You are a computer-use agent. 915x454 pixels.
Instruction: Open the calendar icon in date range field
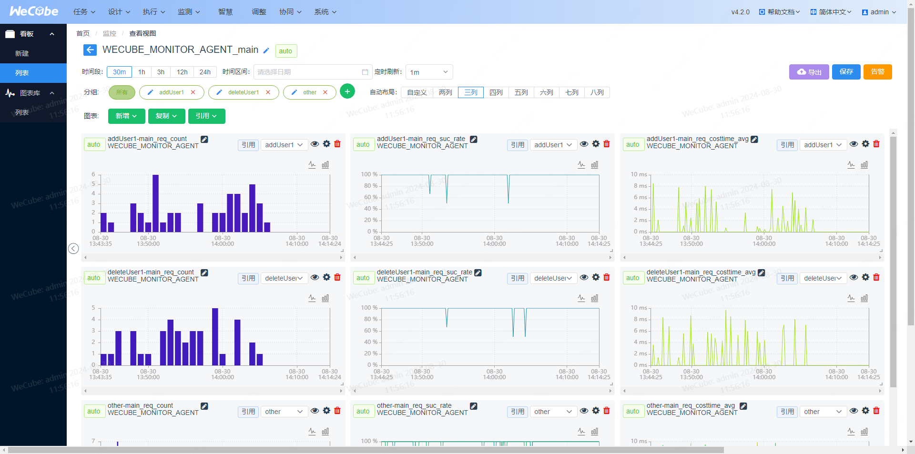[365, 72]
